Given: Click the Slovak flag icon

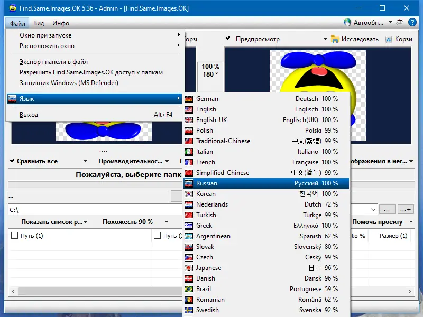Looking at the screenshot, I should tap(189, 247).
